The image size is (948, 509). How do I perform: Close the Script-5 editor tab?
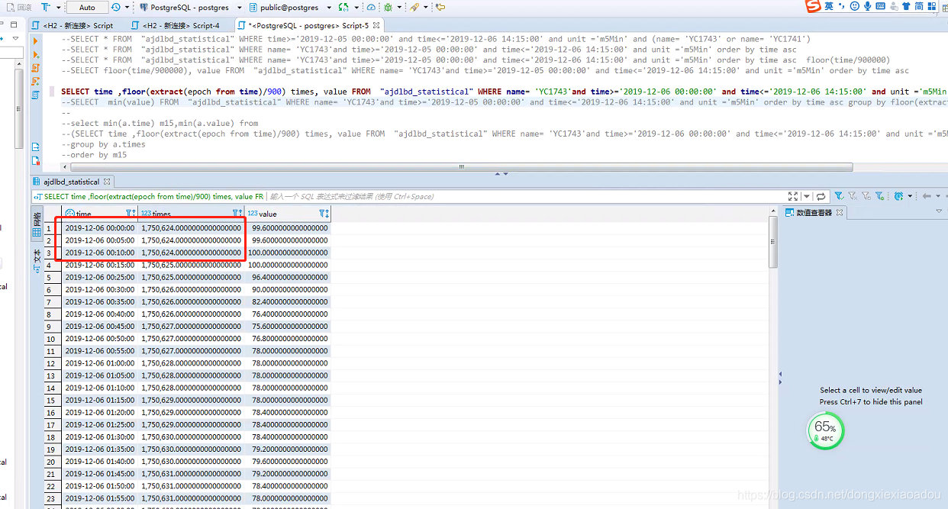click(x=376, y=25)
